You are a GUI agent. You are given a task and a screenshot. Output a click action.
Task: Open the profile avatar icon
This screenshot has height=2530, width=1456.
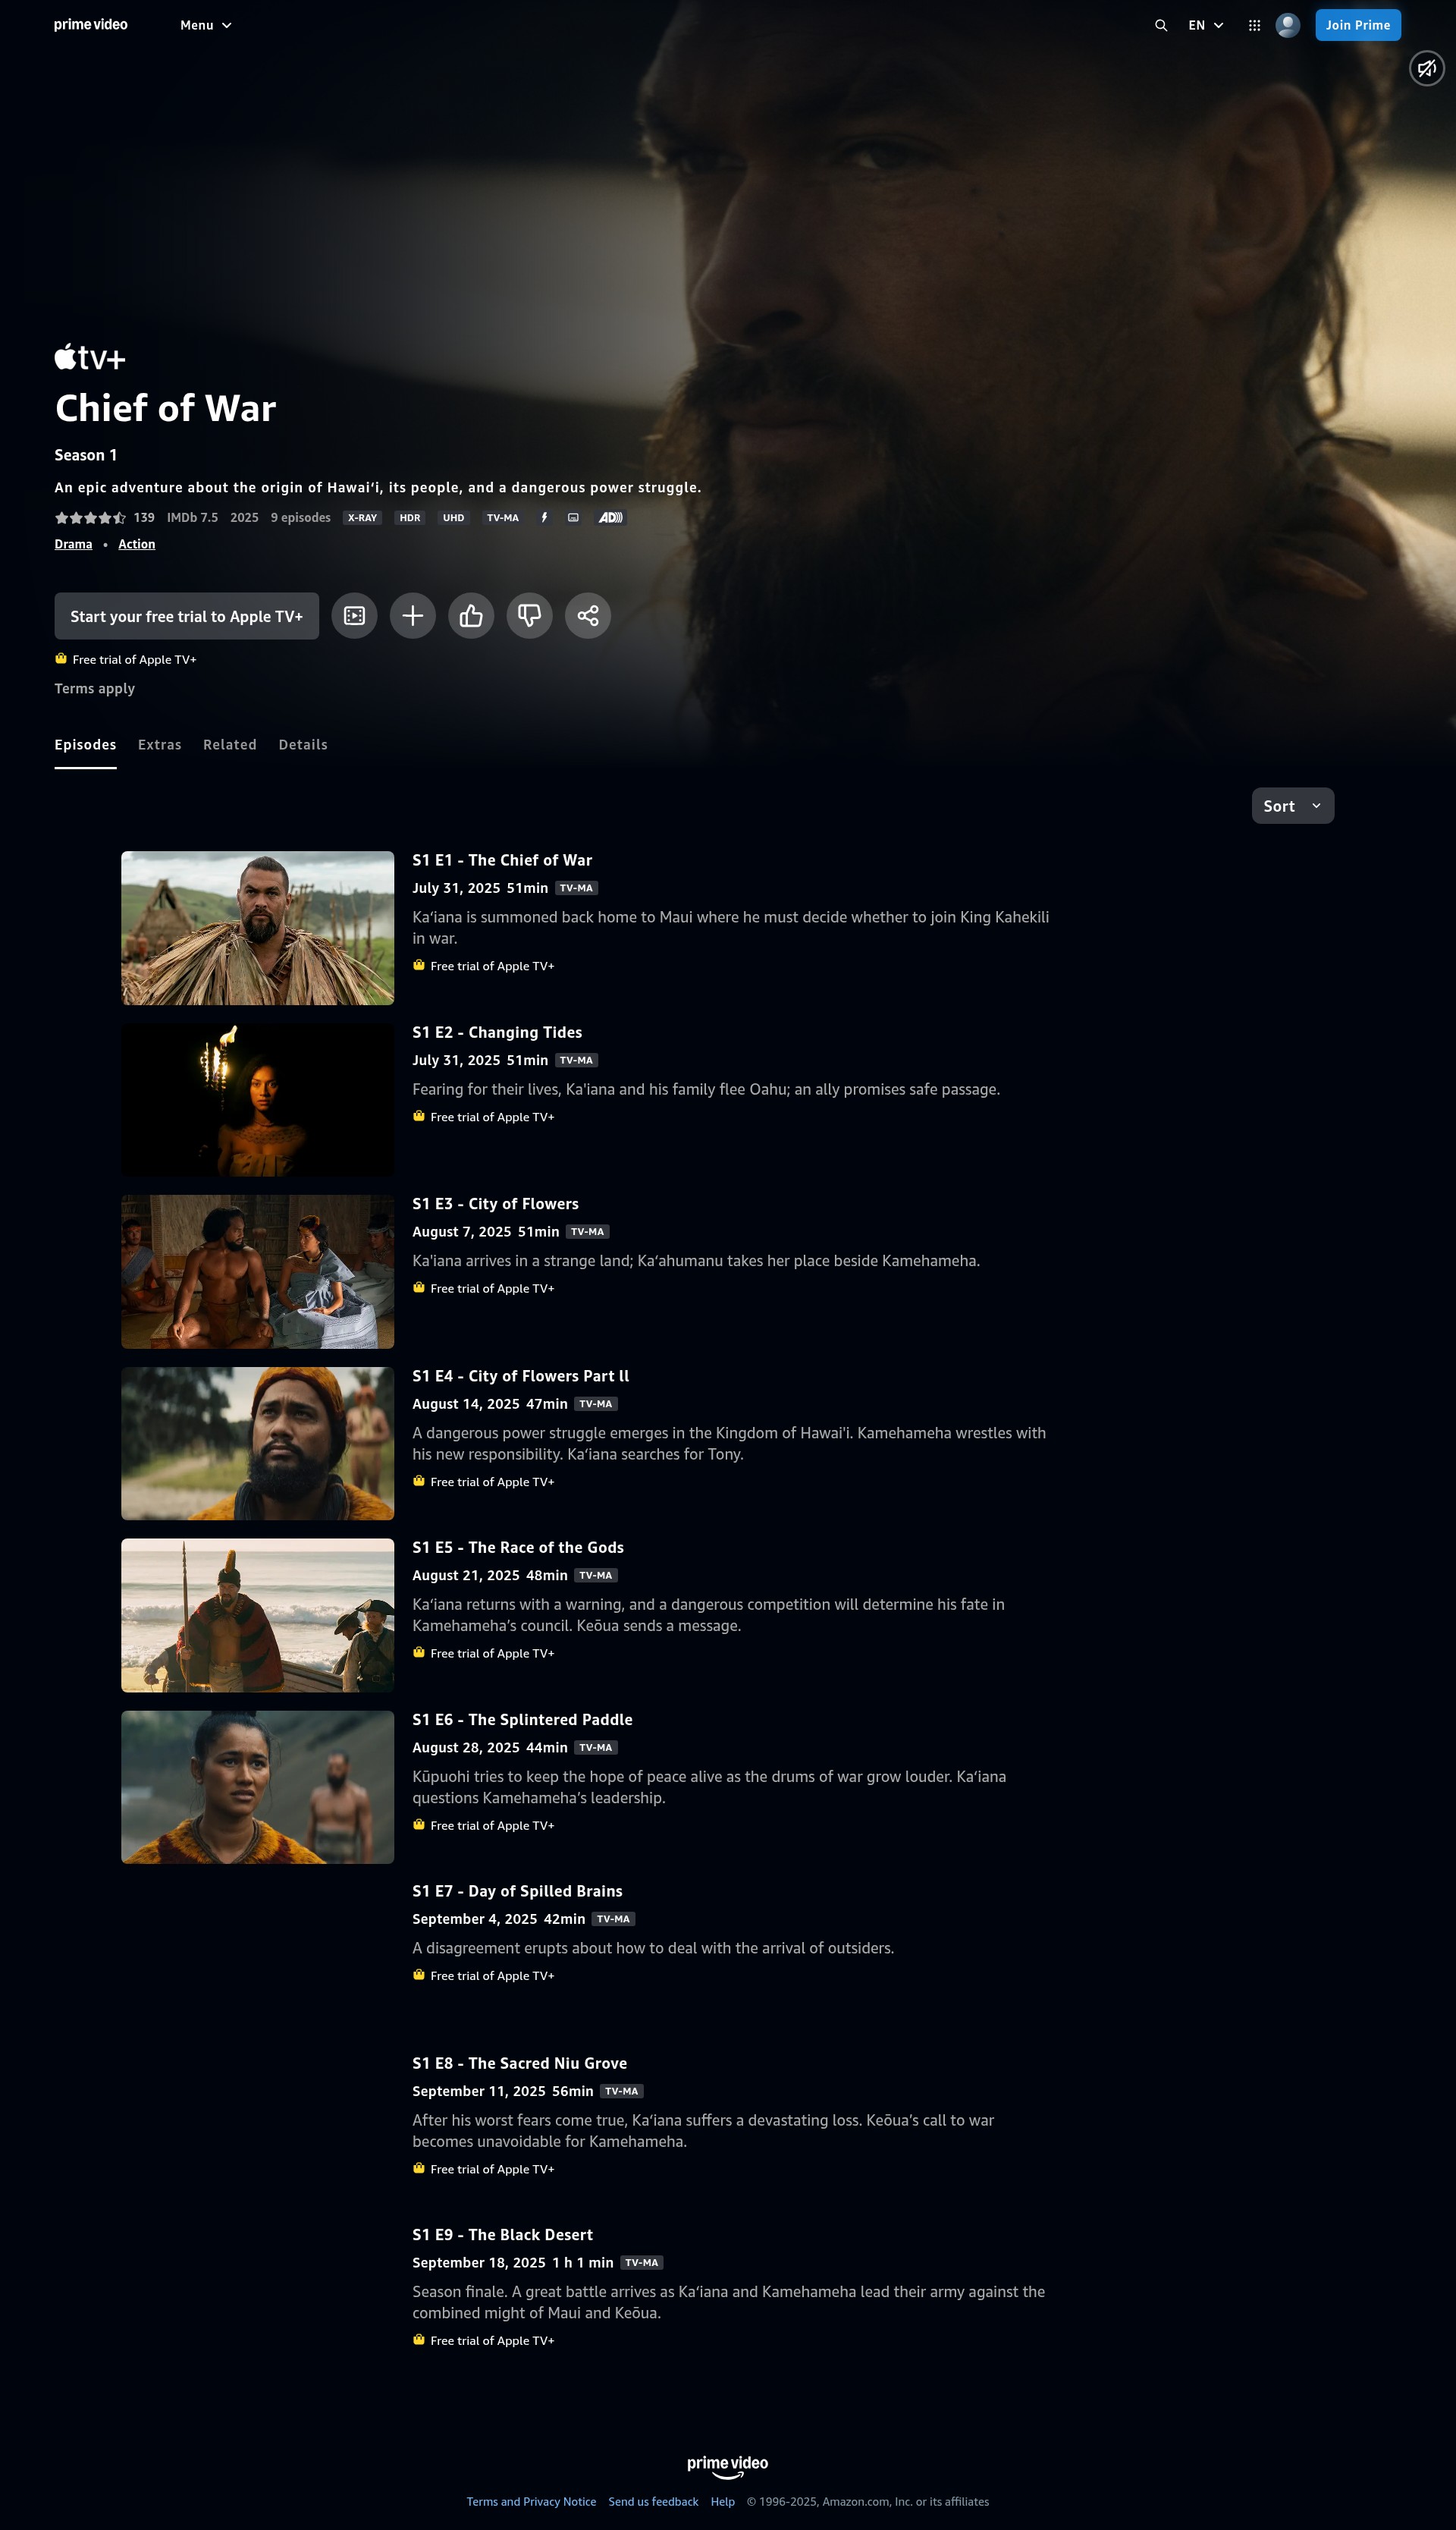tap(1288, 25)
